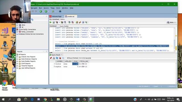Expand the NoSQL_Connection node
This screenshot has height=102, width=182.
coord(17,32)
